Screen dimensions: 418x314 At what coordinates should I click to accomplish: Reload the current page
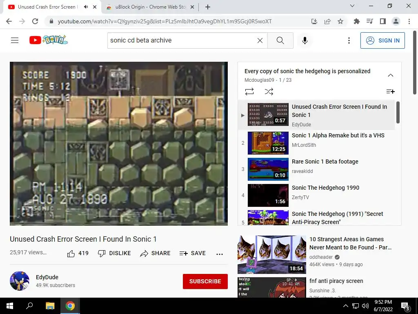pyautogui.click(x=35, y=21)
